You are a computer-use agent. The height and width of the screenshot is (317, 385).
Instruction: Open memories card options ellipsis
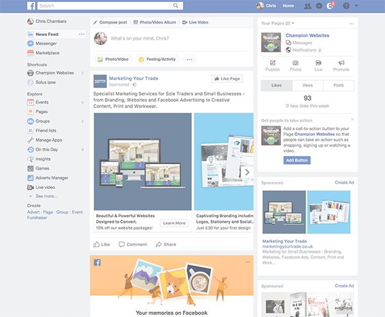click(248, 262)
